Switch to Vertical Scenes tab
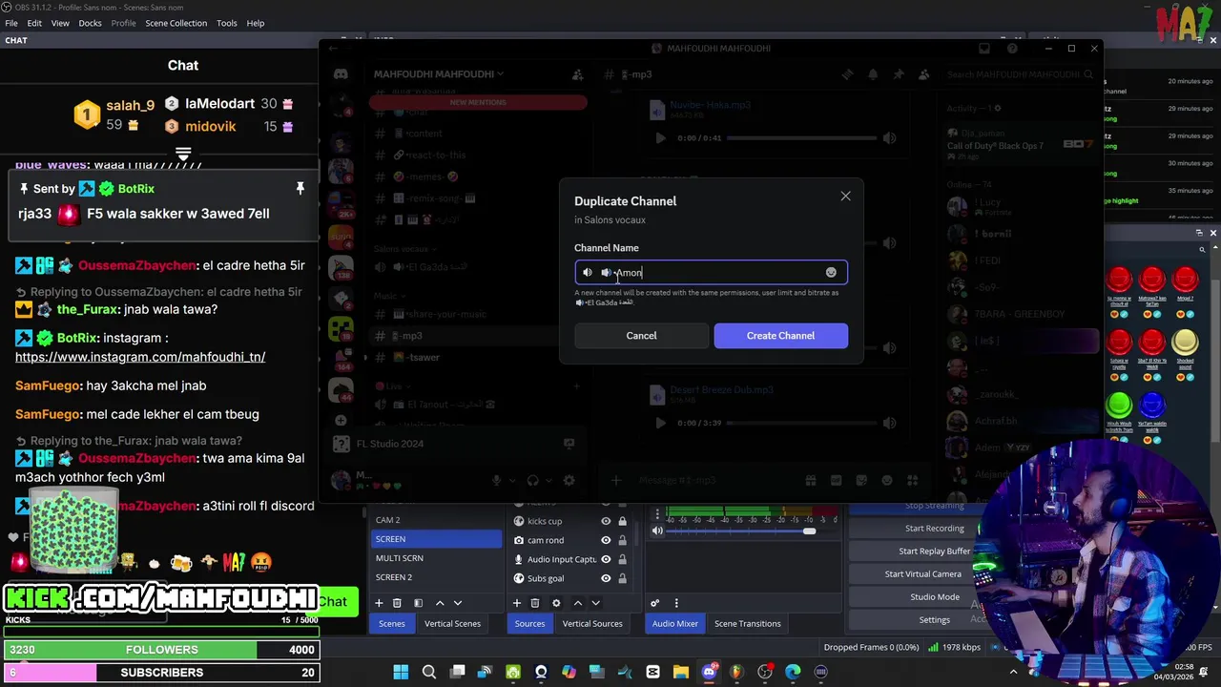 point(452,624)
